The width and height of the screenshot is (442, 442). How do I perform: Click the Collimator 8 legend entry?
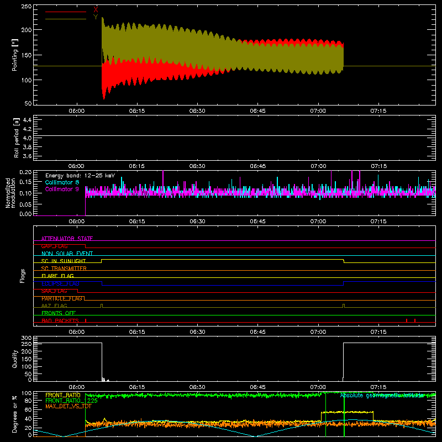pyautogui.click(x=62, y=182)
